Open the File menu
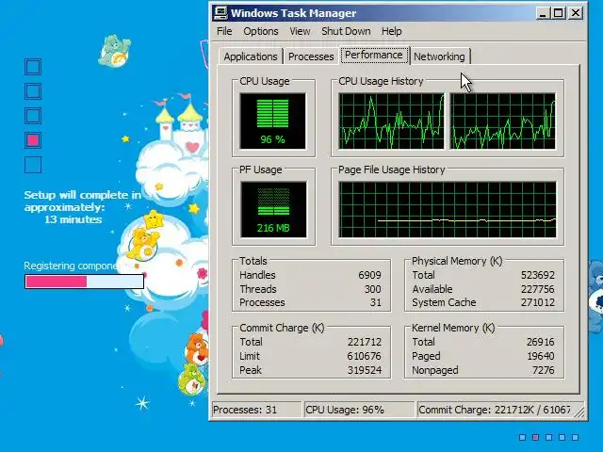This screenshot has height=452, width=603. pyautogui.click(x=224, y=31)
